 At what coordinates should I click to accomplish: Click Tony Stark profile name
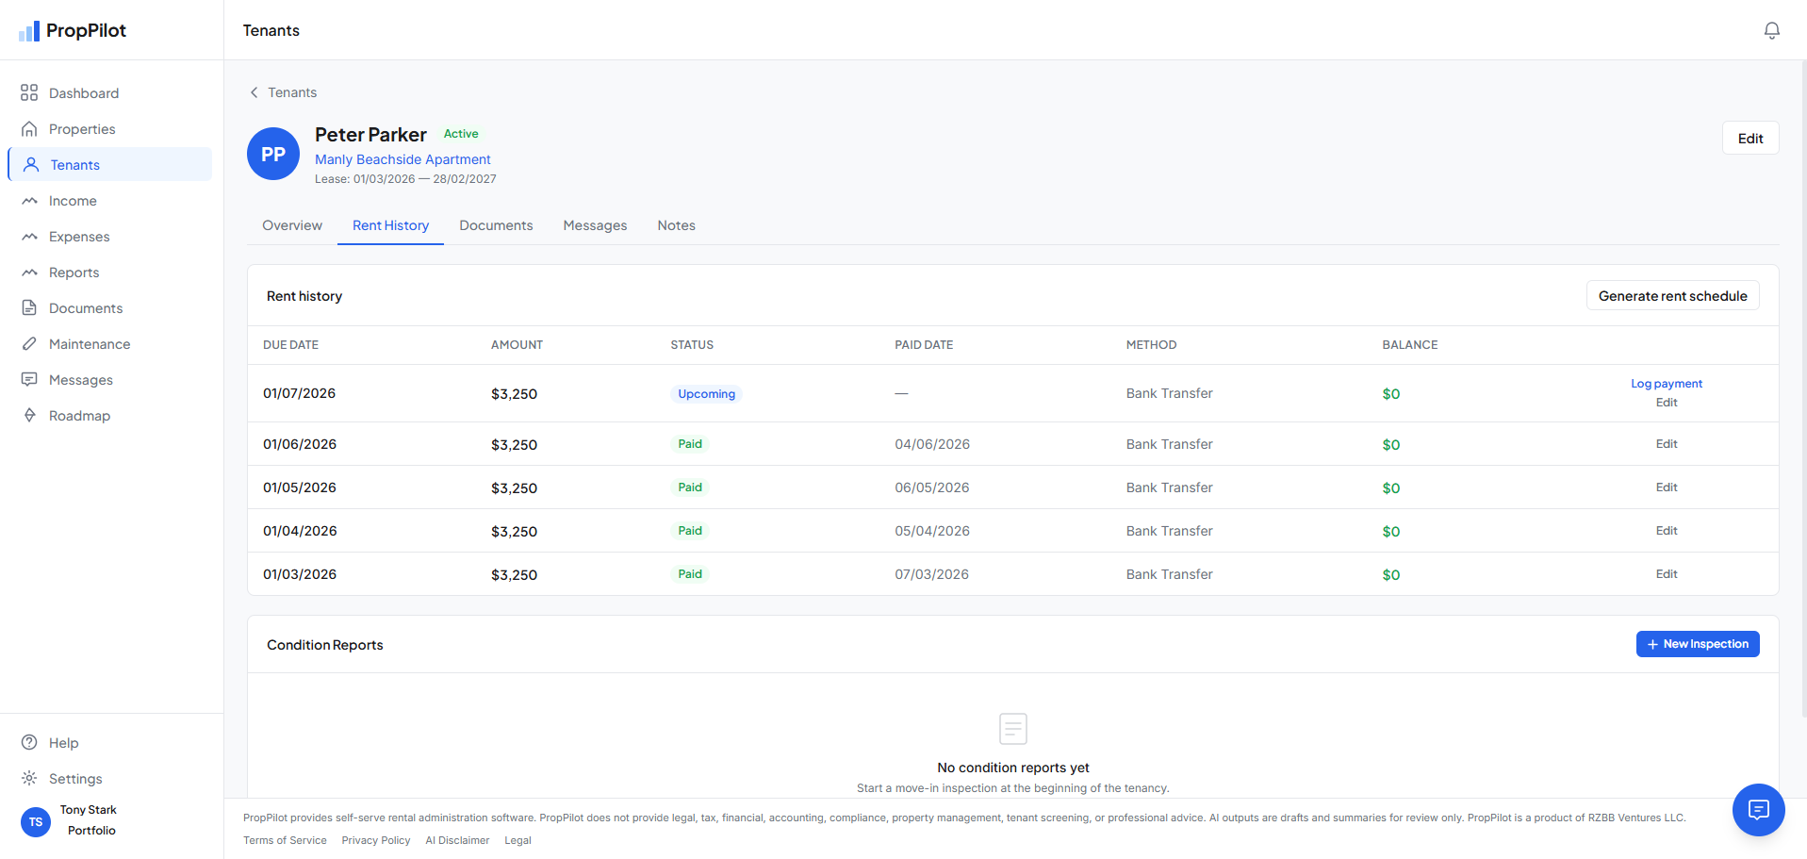coord(89,810)
